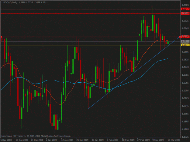
Task: Click the 1.2045 price axis label
Action: pos(185,106)
